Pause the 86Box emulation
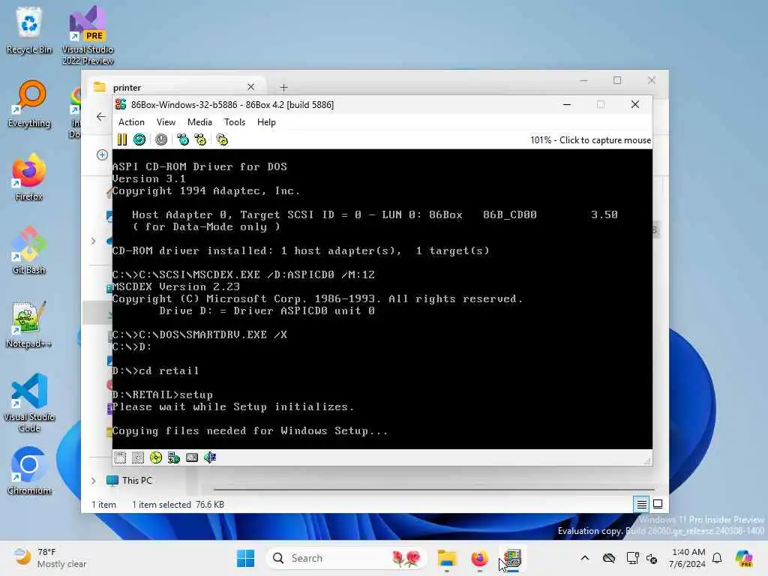Screen dimensions: 768x576 122,140
